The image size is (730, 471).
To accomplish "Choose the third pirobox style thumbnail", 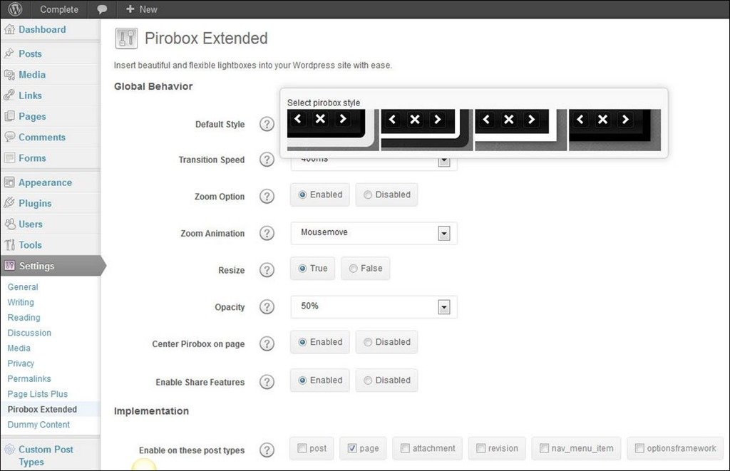I will pos(520,130).
